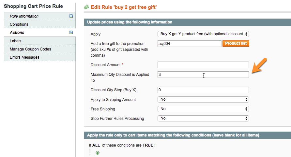291x157 pixels.
Task: Click the TRUE value link in conditions
Action: (148, 145)
